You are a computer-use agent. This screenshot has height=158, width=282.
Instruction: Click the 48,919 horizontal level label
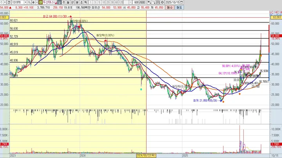pyautogui.click(x=14, y=44)
